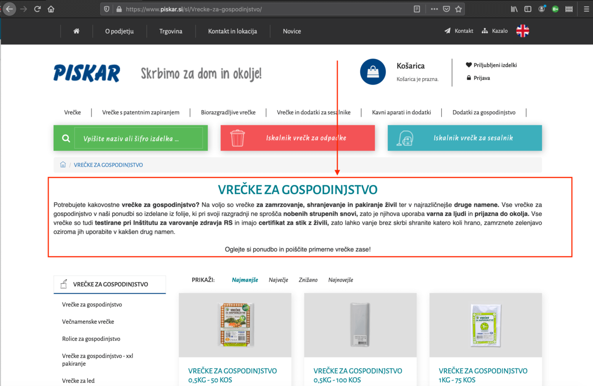Viewport: 593px width, 386px height.
Task: Sort products by Največje
Action: tap(278, 280)
